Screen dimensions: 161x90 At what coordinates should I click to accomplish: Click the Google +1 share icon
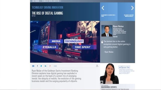50,66
